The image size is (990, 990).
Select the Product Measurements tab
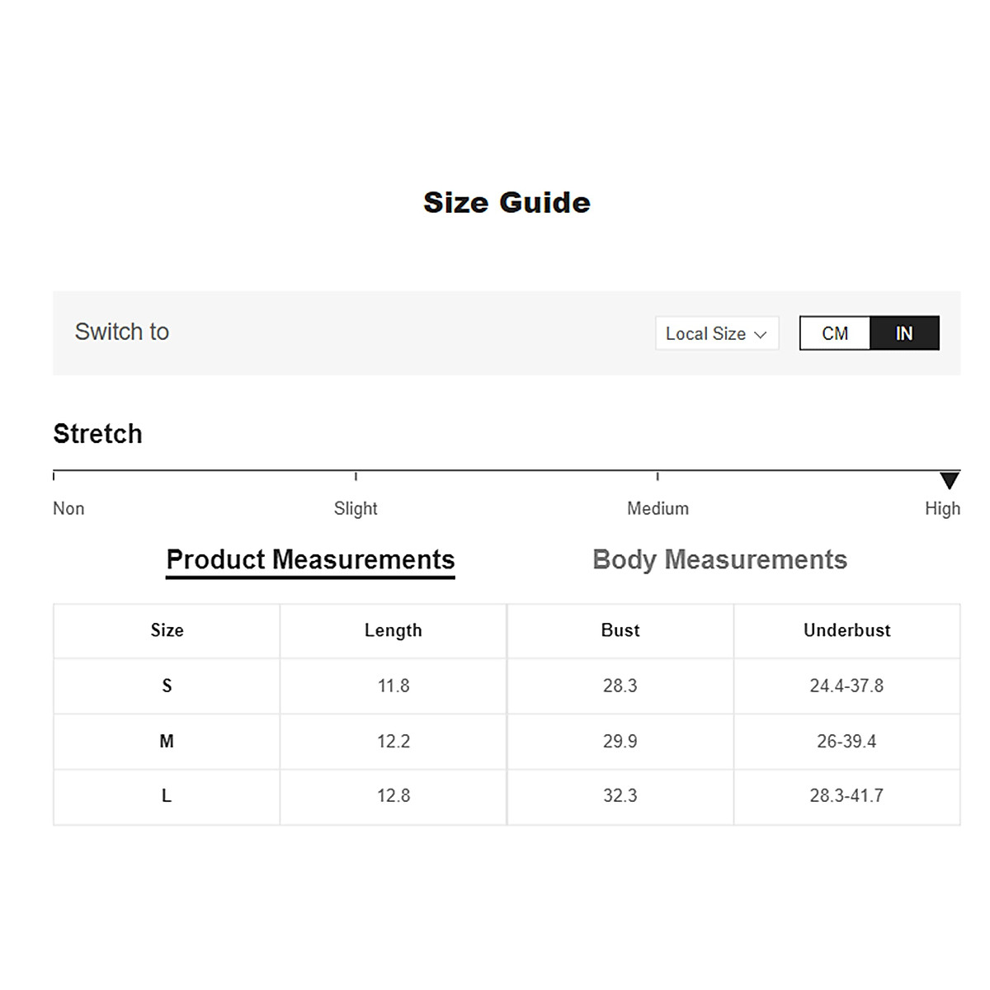coord(310,559)
